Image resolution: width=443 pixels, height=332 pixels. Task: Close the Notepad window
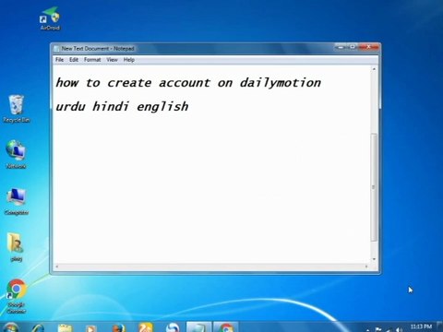click(368, 47)
